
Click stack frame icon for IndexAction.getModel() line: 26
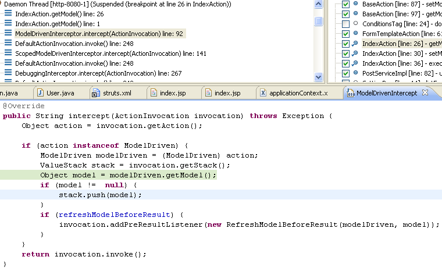[x=8, y=14]
